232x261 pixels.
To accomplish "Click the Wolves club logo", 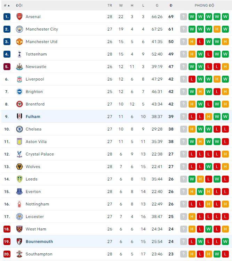I will click(x=19, y=167).
